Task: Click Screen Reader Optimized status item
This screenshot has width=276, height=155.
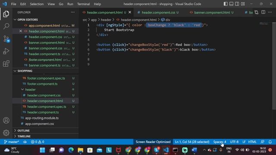Action: pos(153,142)
